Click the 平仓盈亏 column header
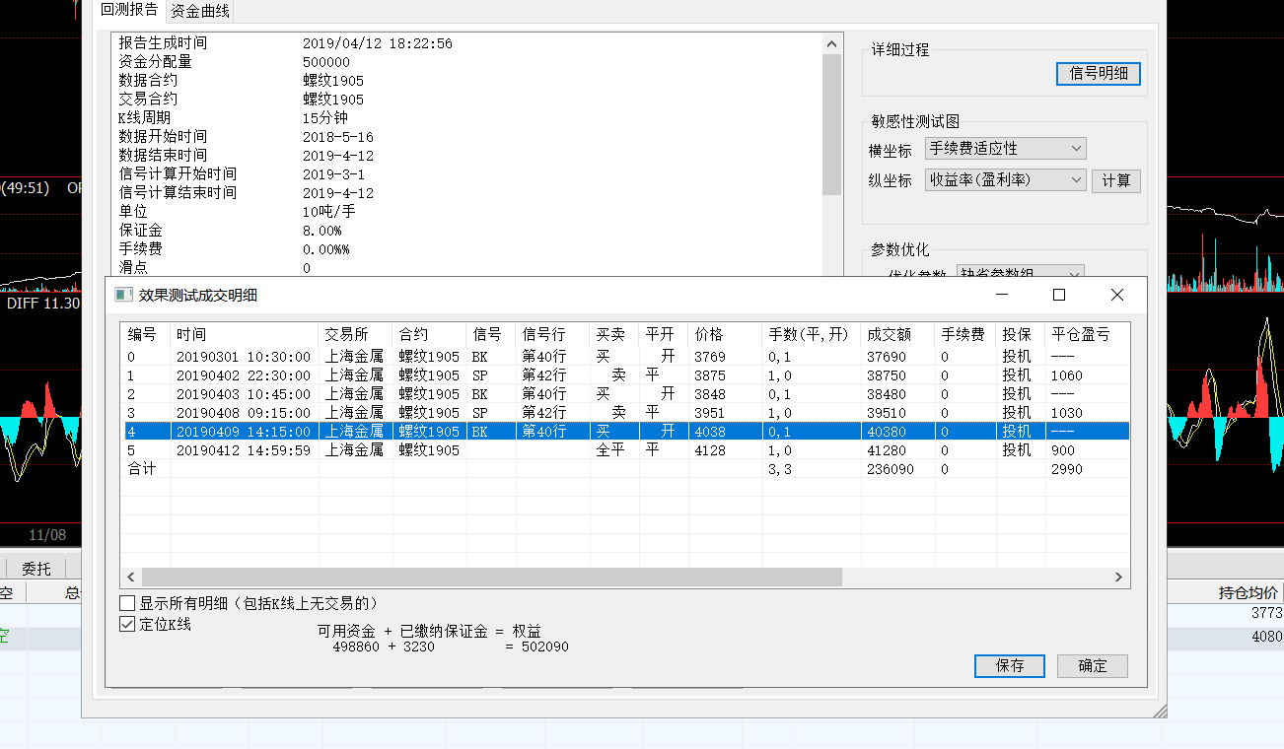 click(1081, 335)
